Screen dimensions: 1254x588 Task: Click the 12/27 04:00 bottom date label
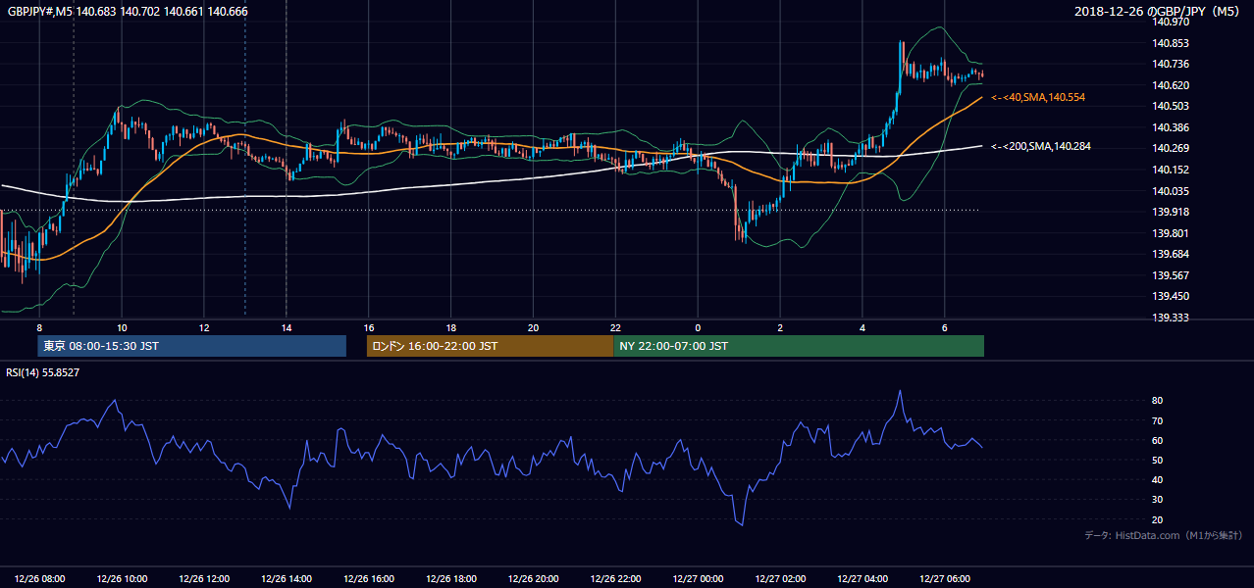click(862, 578)
